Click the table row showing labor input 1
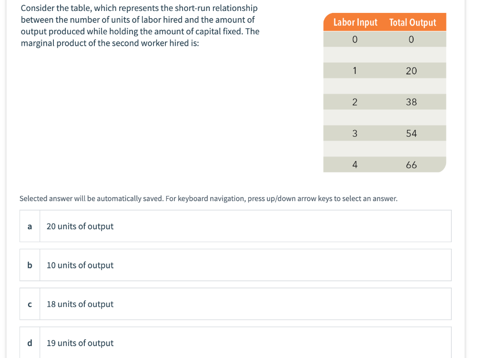Image resolution: width=488 pixels, height=358 pixels. pos(385,70)
